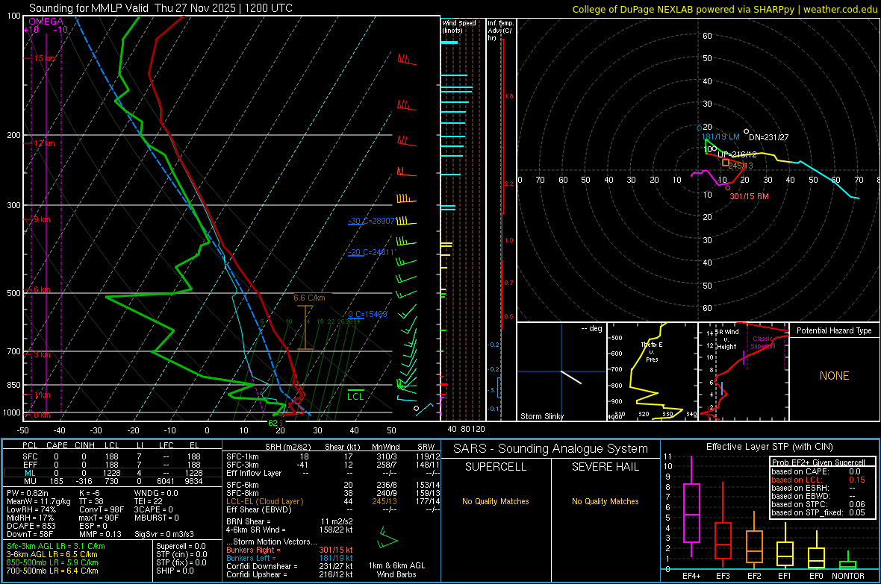Click the DN=231/27 hodograph label
This screenshot has height=584, width=881.
768,137
